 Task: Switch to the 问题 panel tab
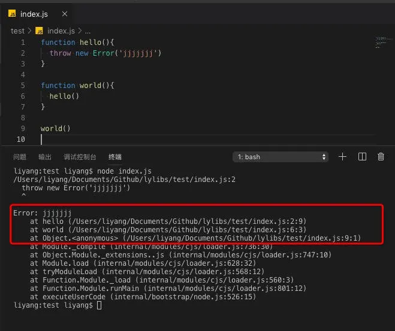20,157
